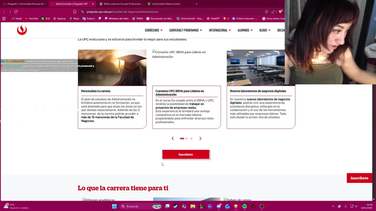
Task: Click Nuevos laboratorios de negocios digitales title
Action: coord(258,91)
